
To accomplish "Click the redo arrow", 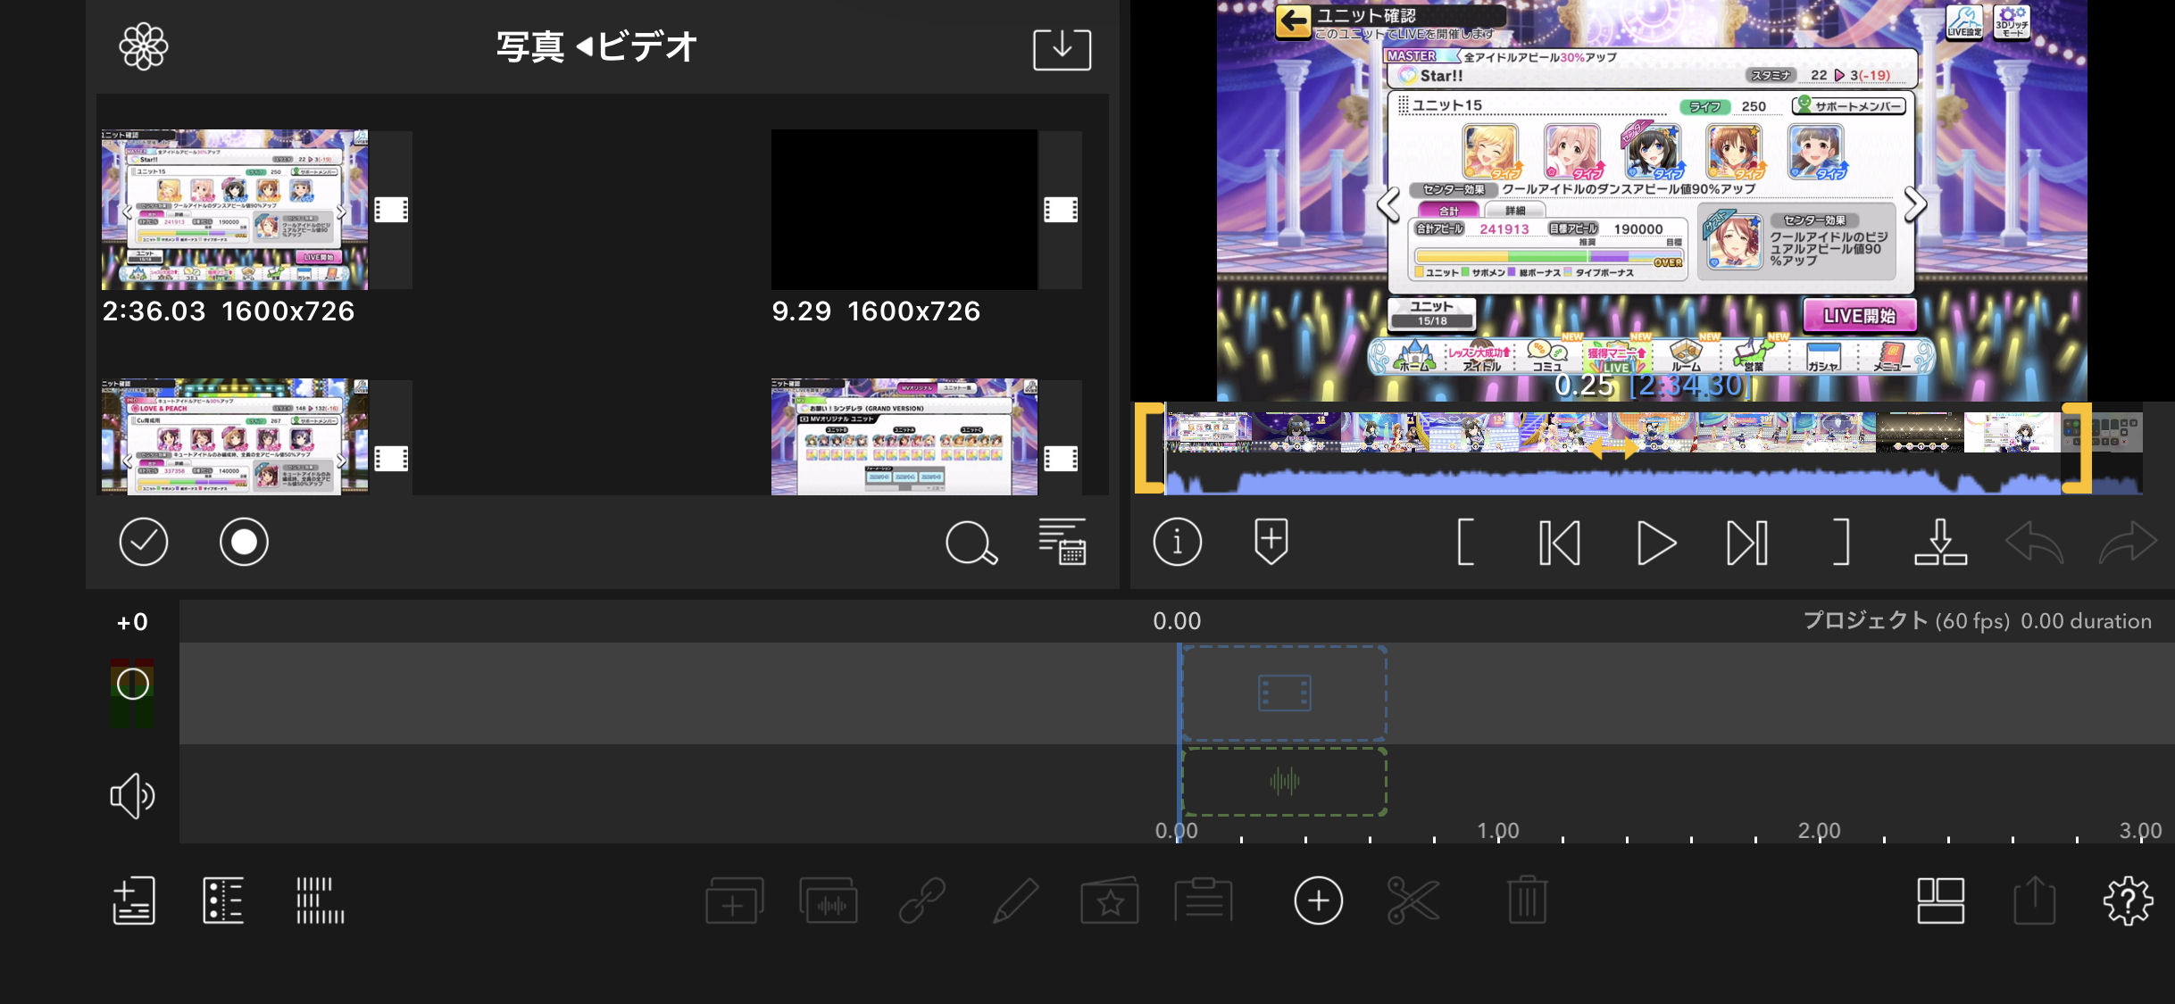I will [2129, 542].
